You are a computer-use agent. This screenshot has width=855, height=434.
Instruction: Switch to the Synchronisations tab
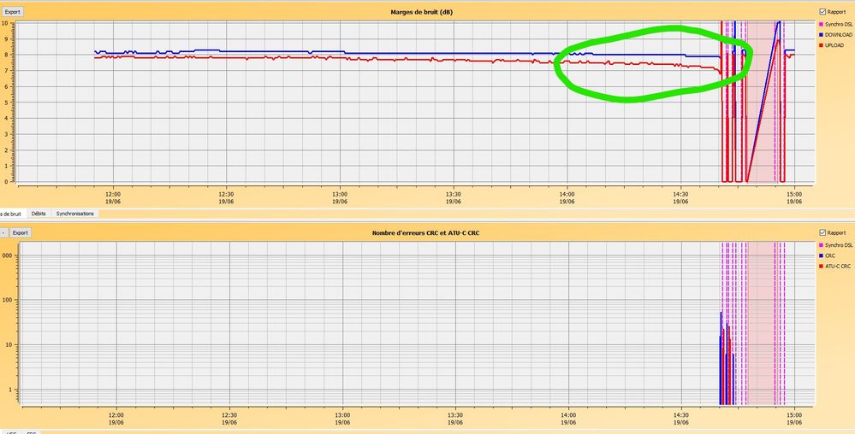(75, 214)
